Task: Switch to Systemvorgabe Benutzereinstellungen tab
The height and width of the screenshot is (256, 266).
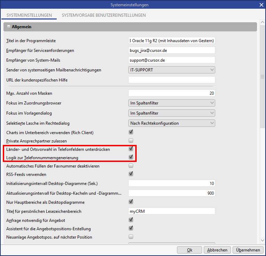Action: 104,15
